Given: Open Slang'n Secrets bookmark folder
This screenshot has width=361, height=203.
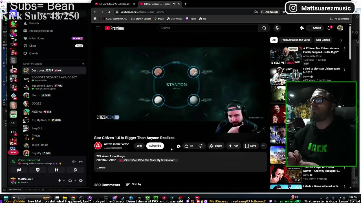Looking at the screenshot, I should [x=141, y=19].
